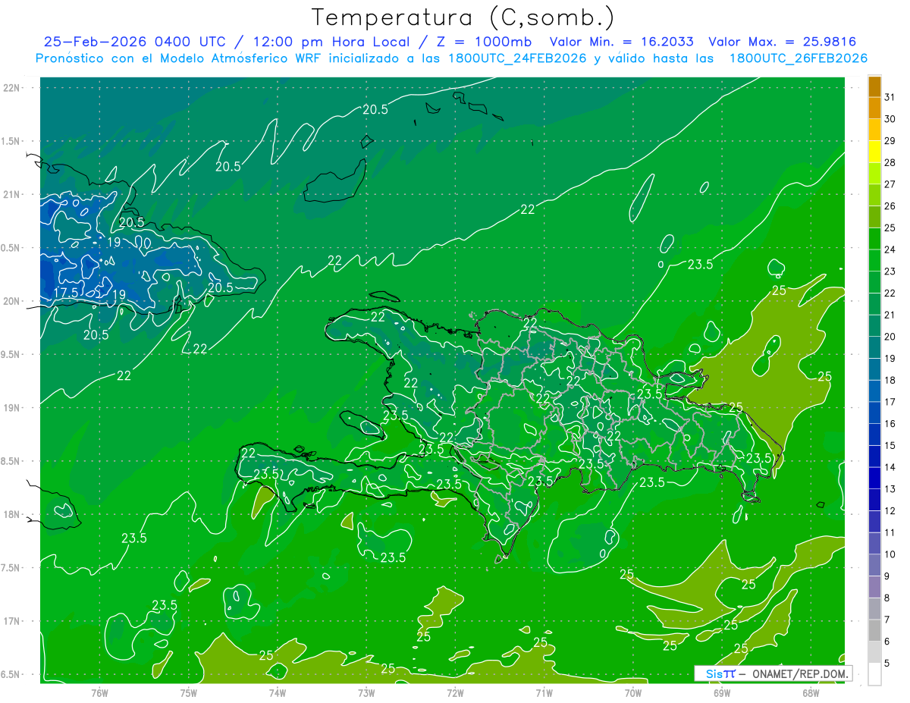Click the color scale label "29"
The height and width of the screenshot is (703, 910).
pos(890,140)
